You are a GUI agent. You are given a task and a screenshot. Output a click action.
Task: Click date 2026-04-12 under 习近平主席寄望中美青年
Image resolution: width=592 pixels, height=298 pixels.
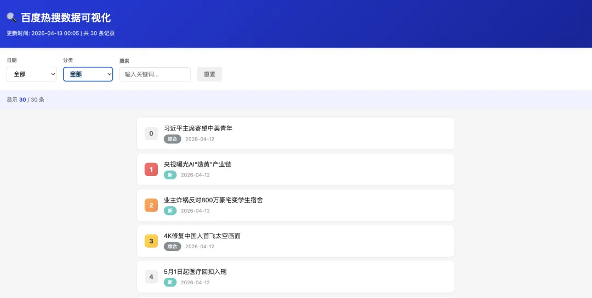coord(200,139)
